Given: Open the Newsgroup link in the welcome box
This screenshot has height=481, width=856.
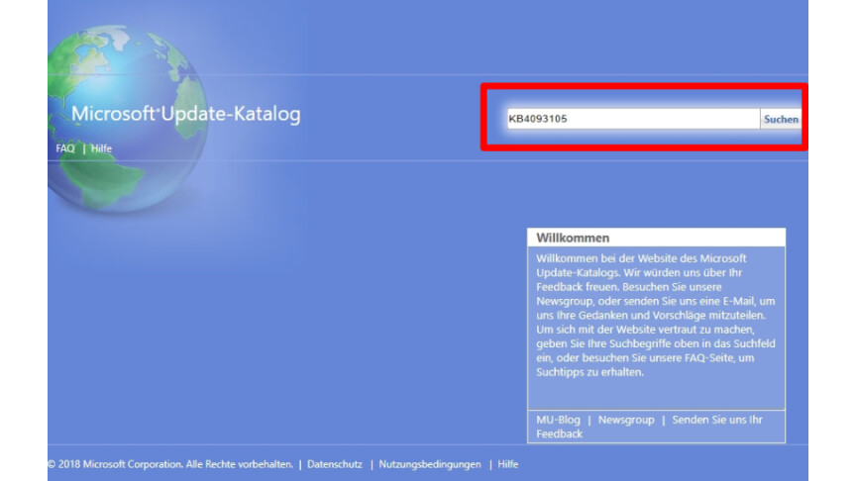Looking at the screenshot, I should 626,420.
